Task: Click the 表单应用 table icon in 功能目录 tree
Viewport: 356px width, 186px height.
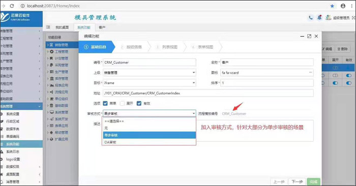Action: point(51,126)
